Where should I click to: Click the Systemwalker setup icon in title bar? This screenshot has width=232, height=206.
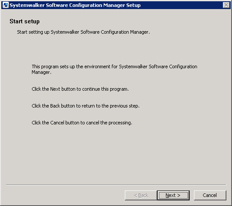[x=6, y=5]
